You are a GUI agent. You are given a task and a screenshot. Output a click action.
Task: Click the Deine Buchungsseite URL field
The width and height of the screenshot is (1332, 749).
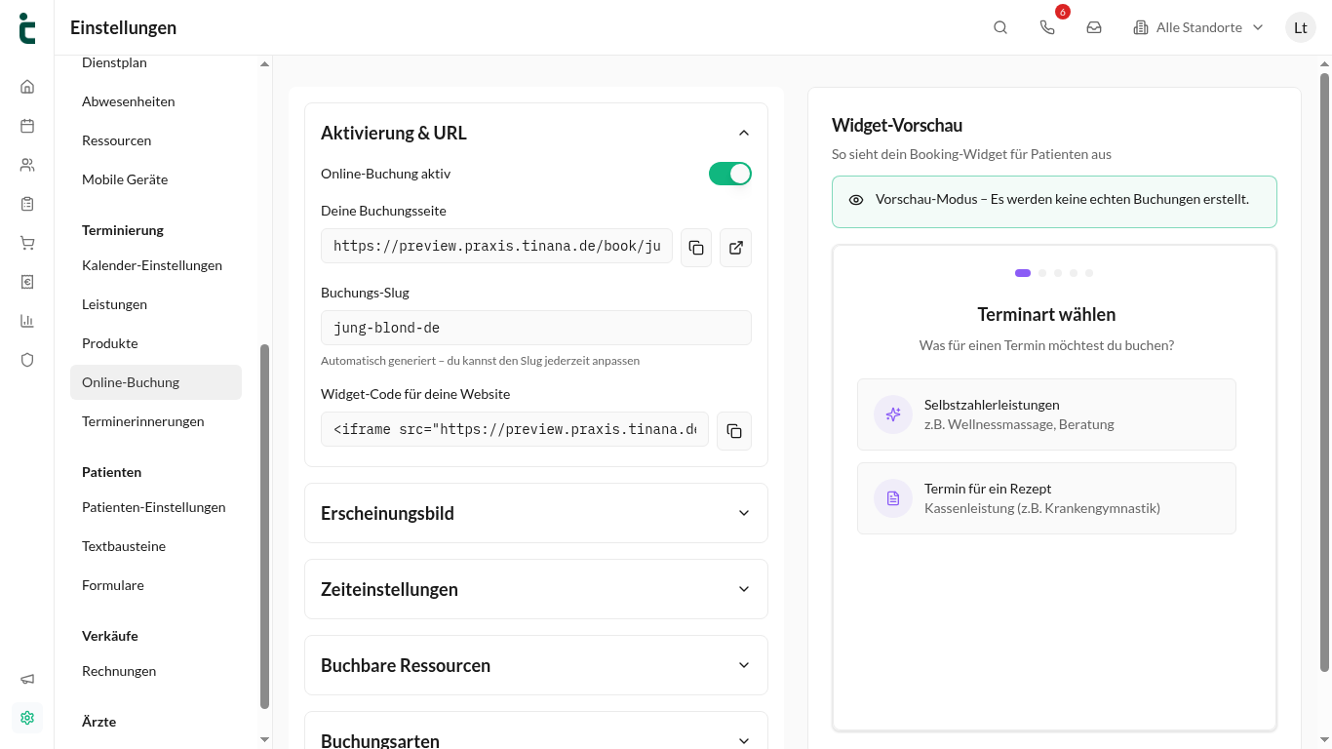pos(496,246)
